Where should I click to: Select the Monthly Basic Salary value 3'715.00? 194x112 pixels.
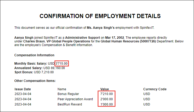point(62,64)
